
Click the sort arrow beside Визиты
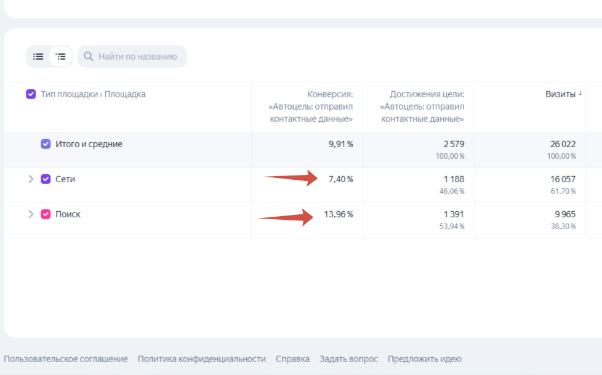[580, 94]
